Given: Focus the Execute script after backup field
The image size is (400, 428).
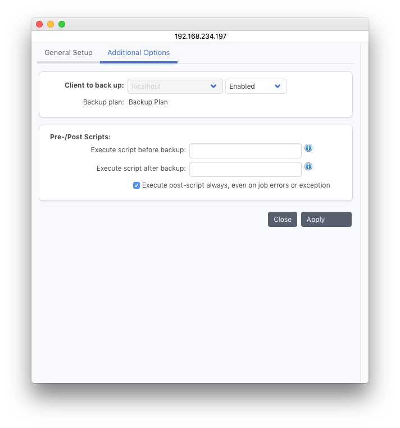Looking at the screenshot, I should click(245, 169).
